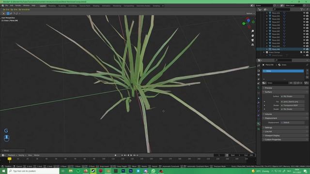Expand the Grass Clumps collection tree
Screen dimensions: 310x174
click(264, 52)
